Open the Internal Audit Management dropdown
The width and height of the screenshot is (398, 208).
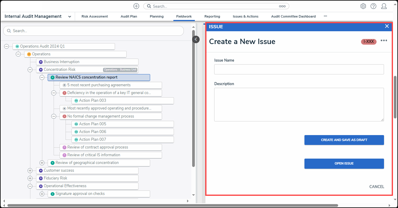point(69,17)
